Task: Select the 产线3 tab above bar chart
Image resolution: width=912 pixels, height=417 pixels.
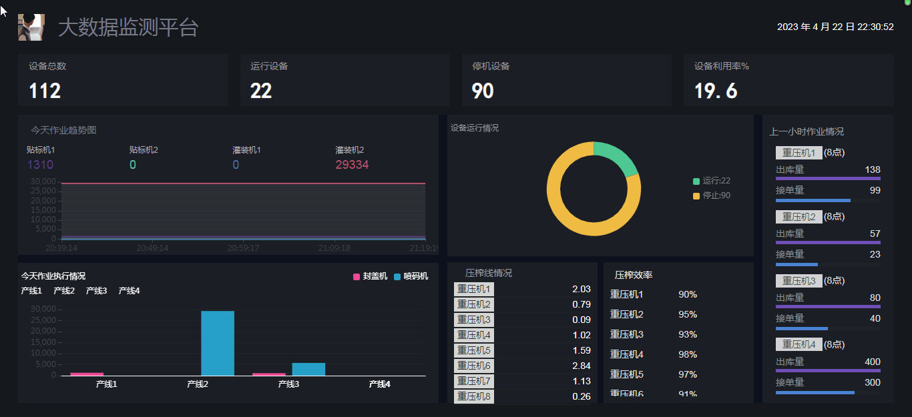Action: (x=96, y=291)
